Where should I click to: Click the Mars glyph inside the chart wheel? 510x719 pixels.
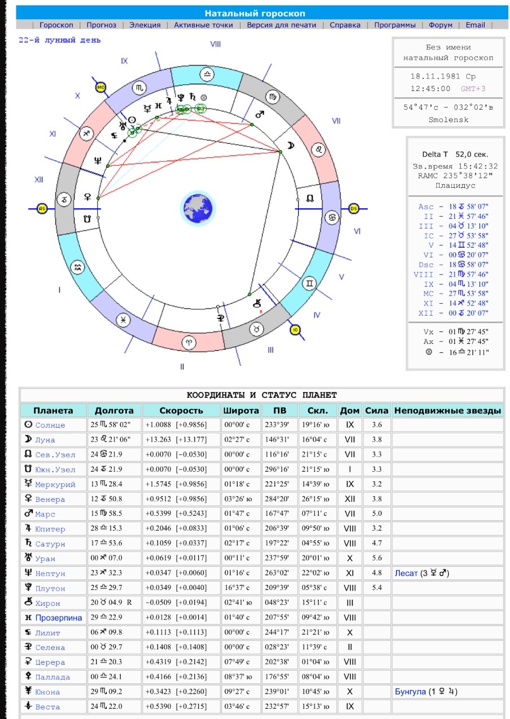click(x=261, y=114)
